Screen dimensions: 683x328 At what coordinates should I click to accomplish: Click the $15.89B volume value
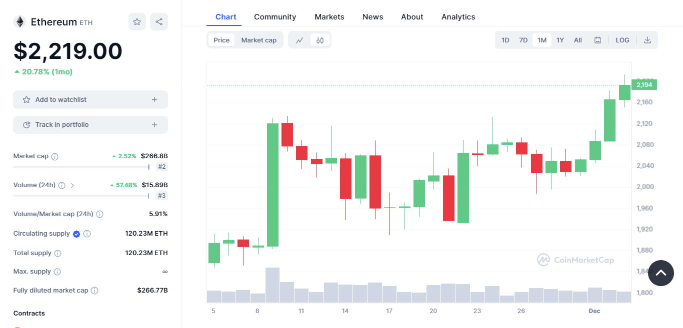(155, 185)
